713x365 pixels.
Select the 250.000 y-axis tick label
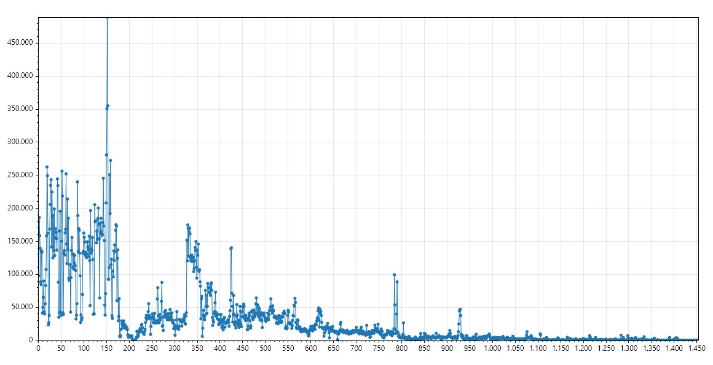19,175
